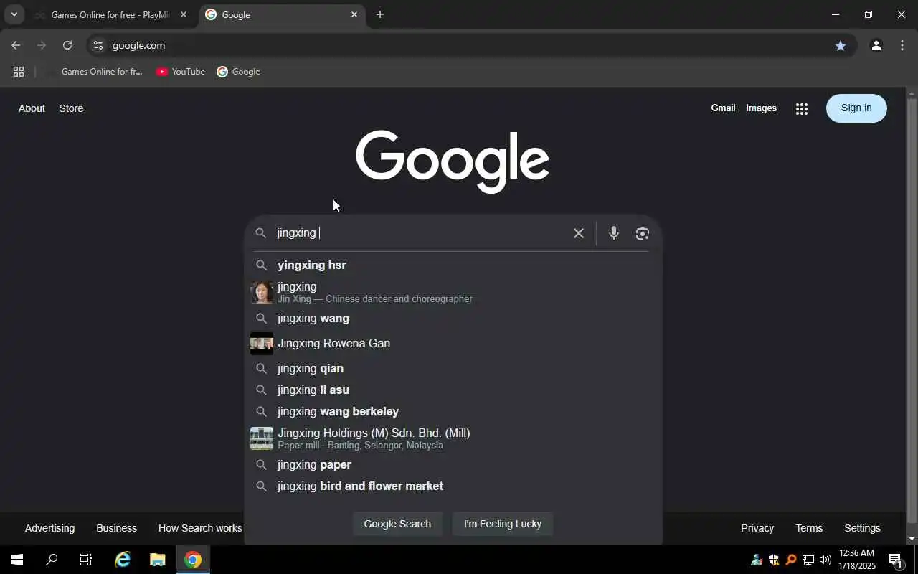The height and width of the screenshot is (574, 918).
Task: Open Windows taskbar search
Action: [x=52, y=560]
